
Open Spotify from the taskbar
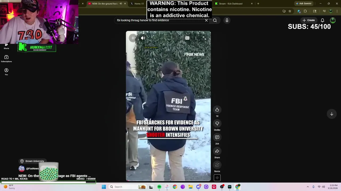click(x=159, y=187)
